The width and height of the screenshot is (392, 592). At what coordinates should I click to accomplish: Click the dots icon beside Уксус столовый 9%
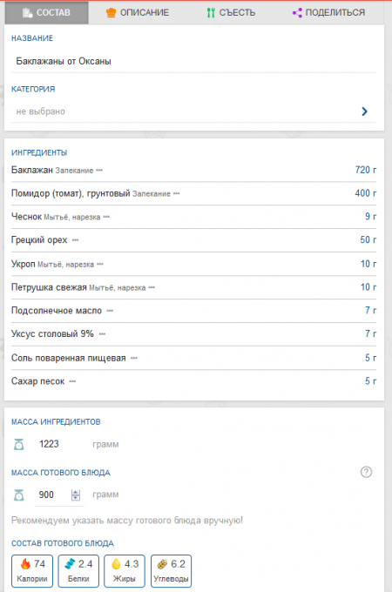tap(102, 334)
